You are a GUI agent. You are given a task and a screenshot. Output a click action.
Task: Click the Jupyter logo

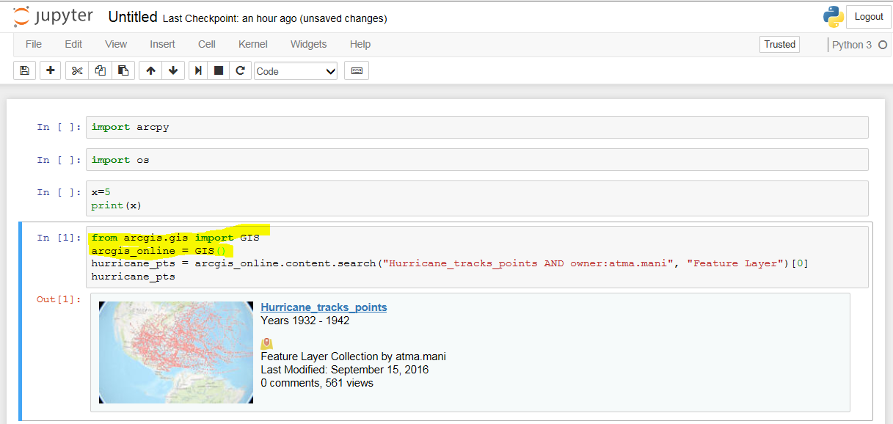point(54,17)
